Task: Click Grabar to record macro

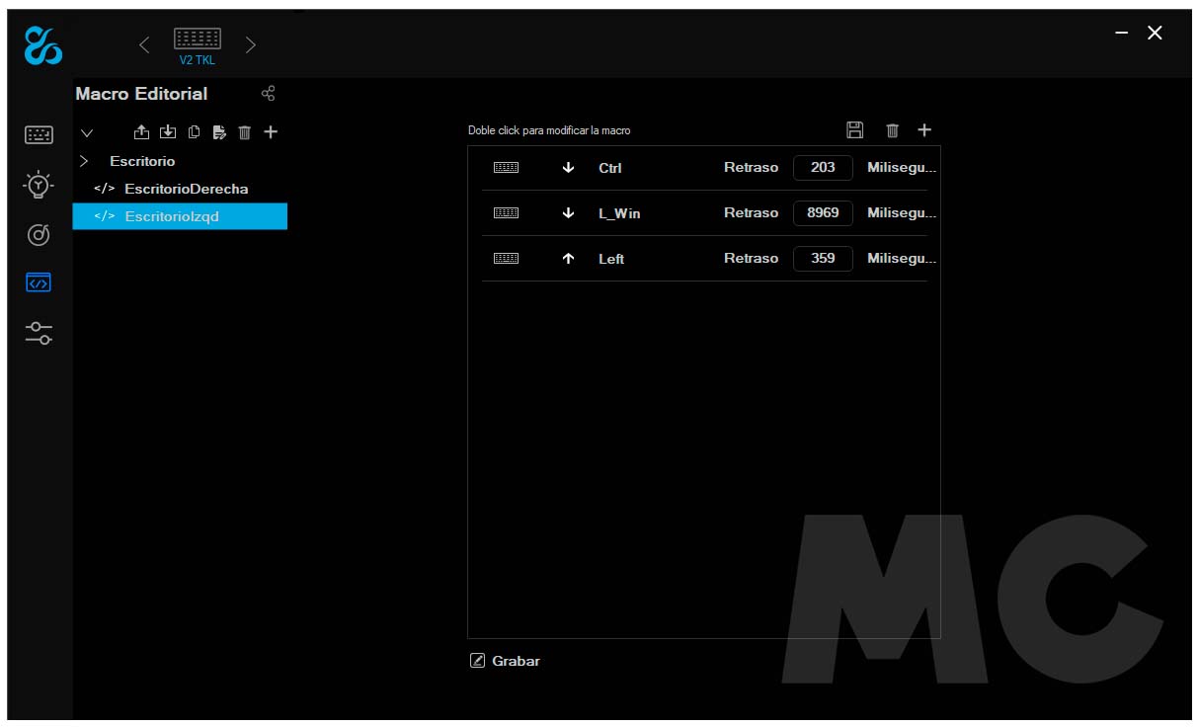Action: click(x=506, y=661)
